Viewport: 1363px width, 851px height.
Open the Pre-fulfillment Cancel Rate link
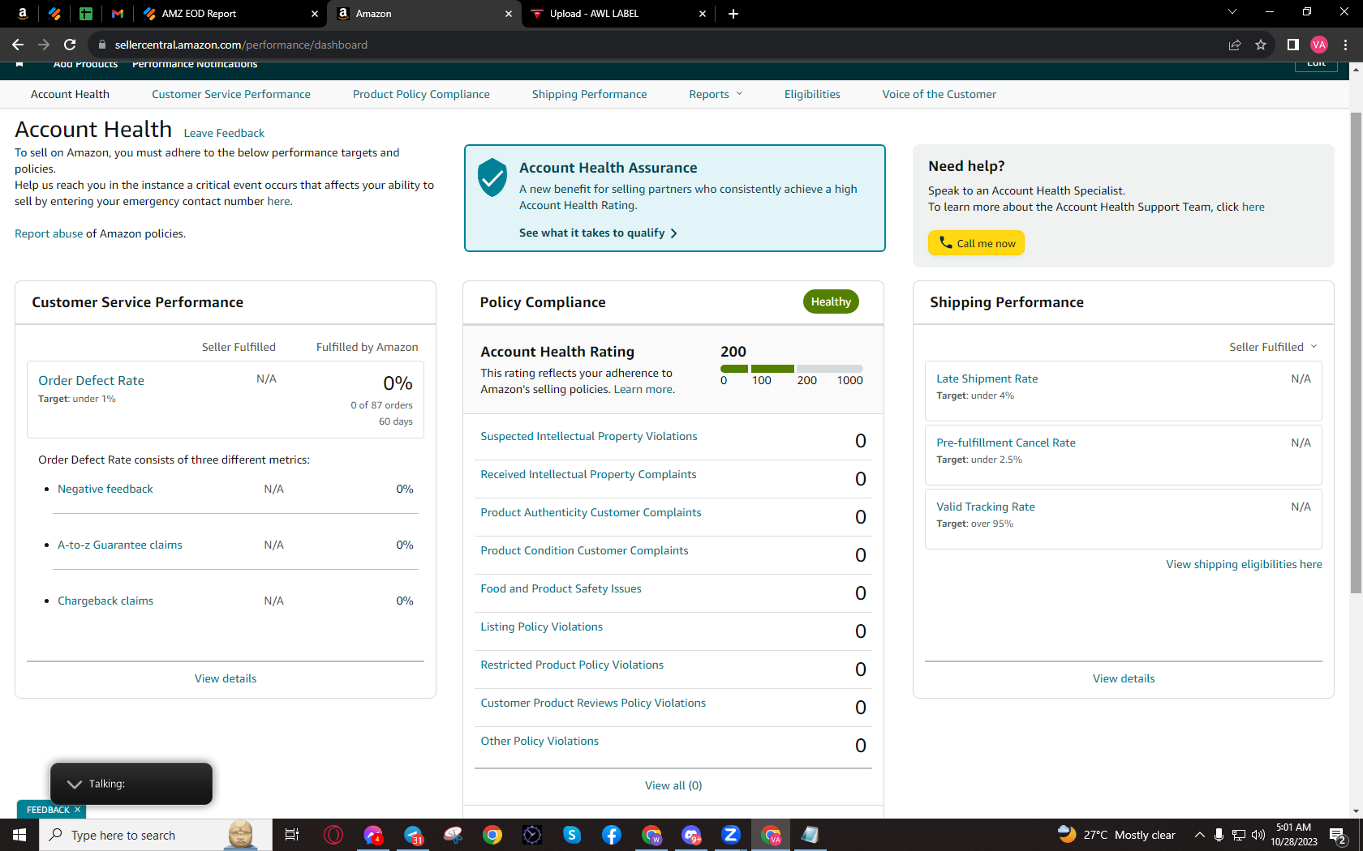(x=1006, y=443)
